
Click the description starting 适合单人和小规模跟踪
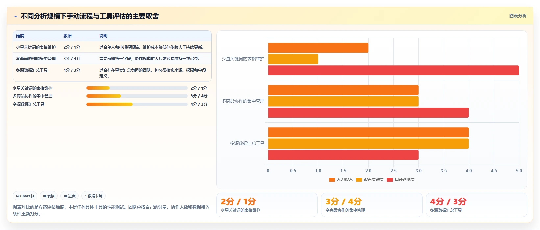coord(153,47)
